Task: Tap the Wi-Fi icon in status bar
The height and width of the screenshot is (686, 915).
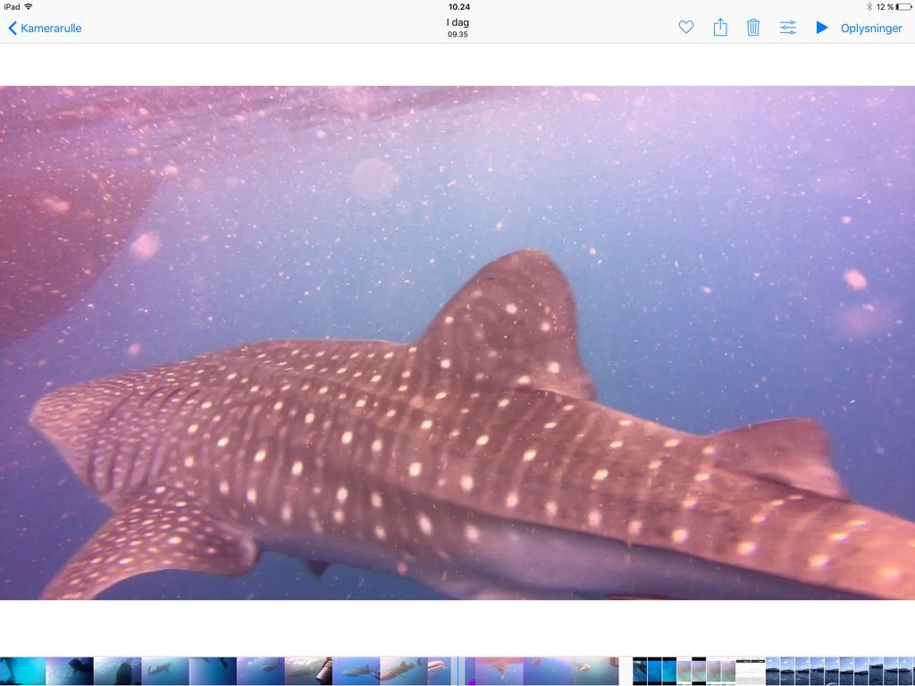Action: [29, 7]
